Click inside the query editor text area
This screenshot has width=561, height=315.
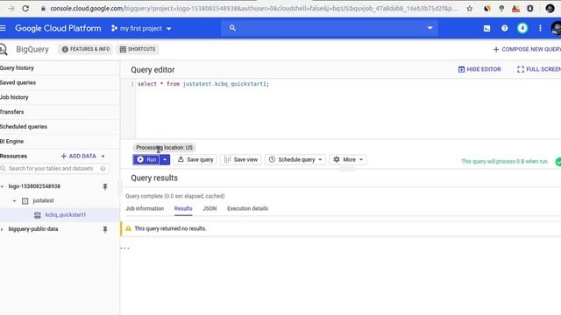pyautogui.click(x=347, y=108)
